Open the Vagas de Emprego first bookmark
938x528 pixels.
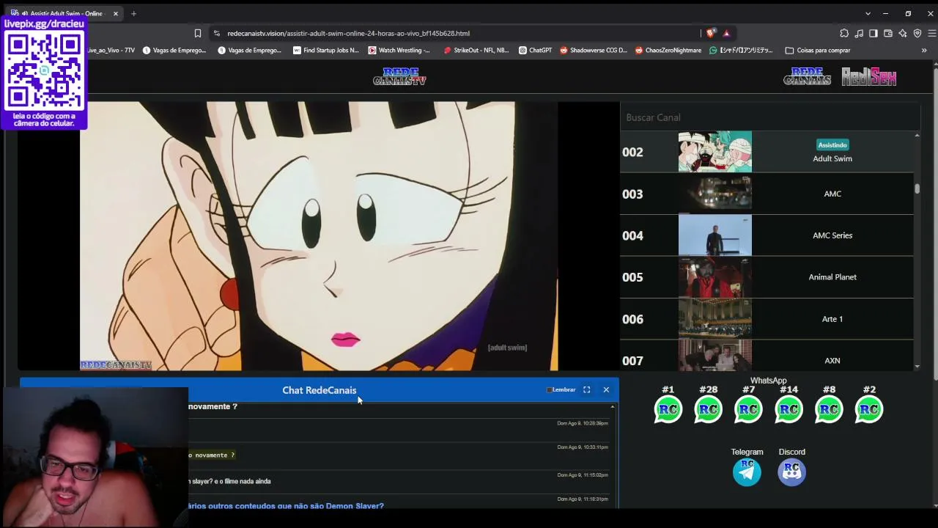(x=174, y=51)
